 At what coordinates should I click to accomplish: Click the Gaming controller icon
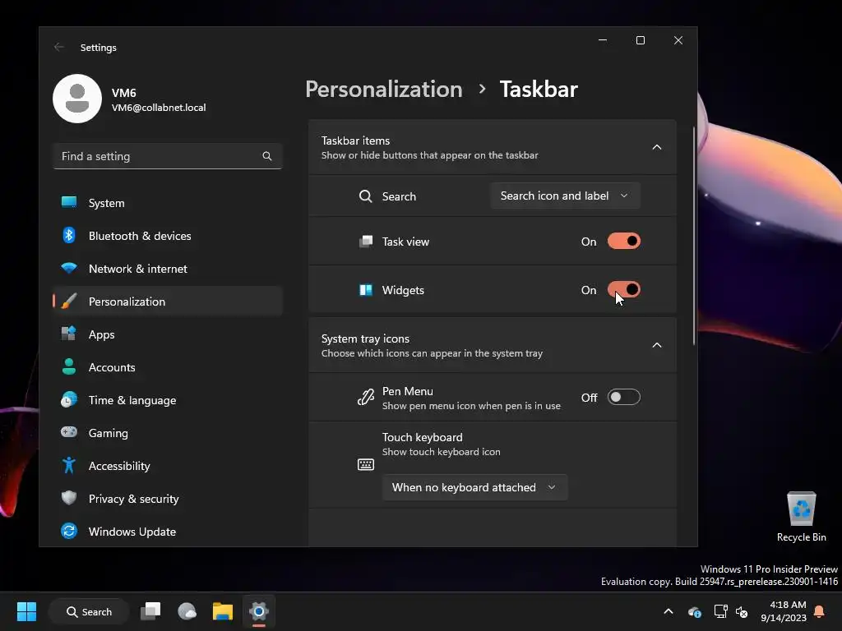[x=69, y=432]
